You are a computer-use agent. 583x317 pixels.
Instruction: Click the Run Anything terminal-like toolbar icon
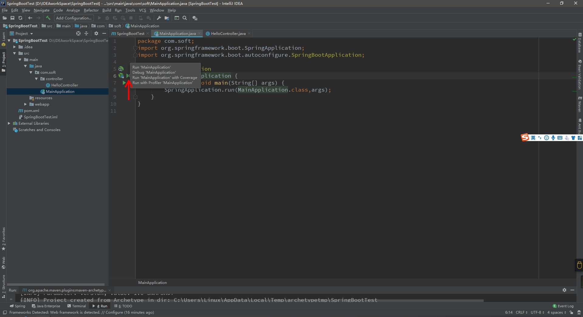tap(177, 18)
